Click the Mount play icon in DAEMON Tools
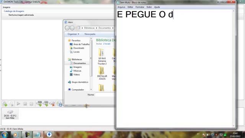The height and width of the screenshot is (138, 245). pyautogui.click(x=18, y=104)
